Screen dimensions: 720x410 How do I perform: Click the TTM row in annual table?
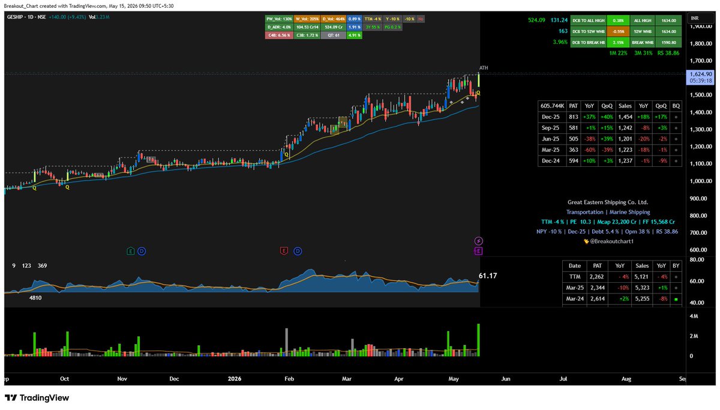[x=622, y=277]
